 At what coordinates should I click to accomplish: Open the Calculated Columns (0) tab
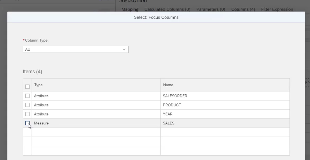pyautogui.click(x=167, y=9)
